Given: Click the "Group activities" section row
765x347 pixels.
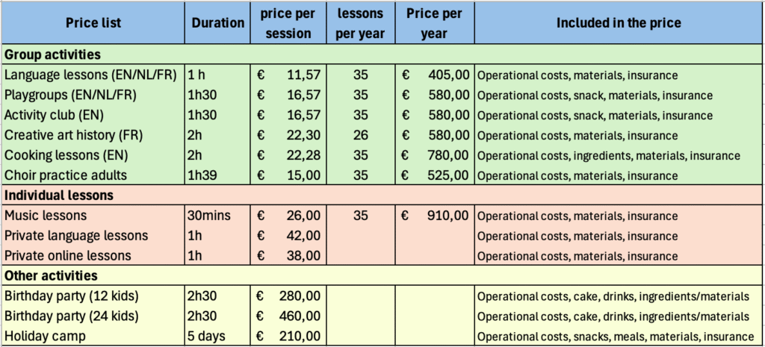Looking at the screenshot, I should [x=52, y=54].
